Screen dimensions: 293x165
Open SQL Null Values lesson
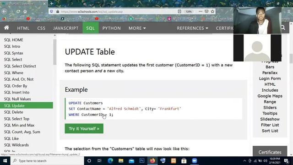[17, 99]
